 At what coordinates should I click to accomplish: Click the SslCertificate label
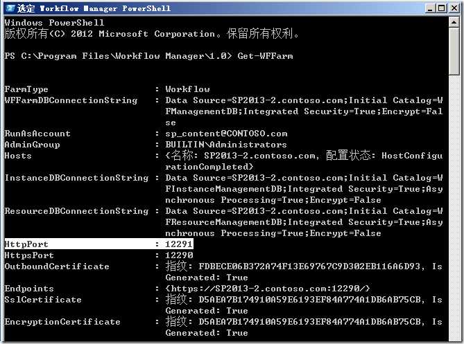[x=43, y=300]
